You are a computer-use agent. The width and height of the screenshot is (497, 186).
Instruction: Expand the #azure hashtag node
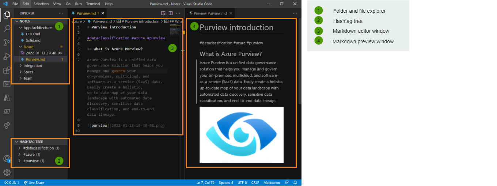19,154
